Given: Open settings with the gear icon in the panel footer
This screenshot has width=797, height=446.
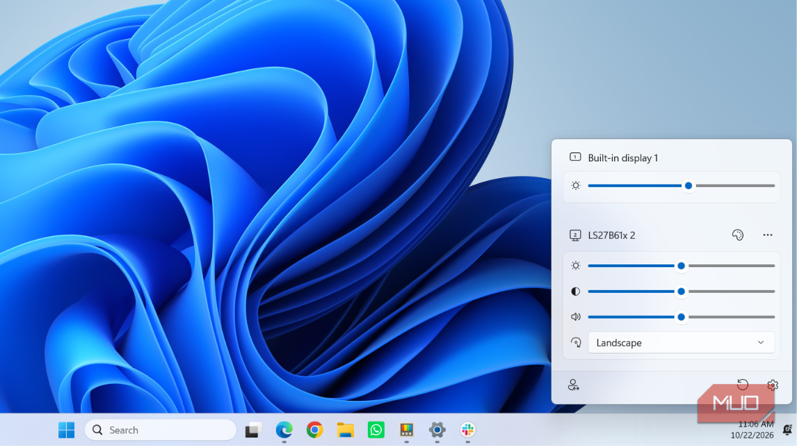Looking at the screenshot, I should 773,385.
